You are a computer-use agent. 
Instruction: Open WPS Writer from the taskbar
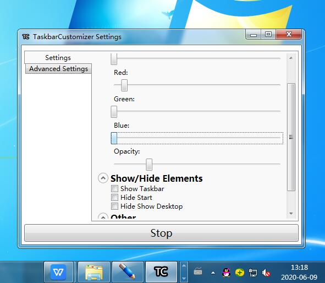[x=58, y=272]
